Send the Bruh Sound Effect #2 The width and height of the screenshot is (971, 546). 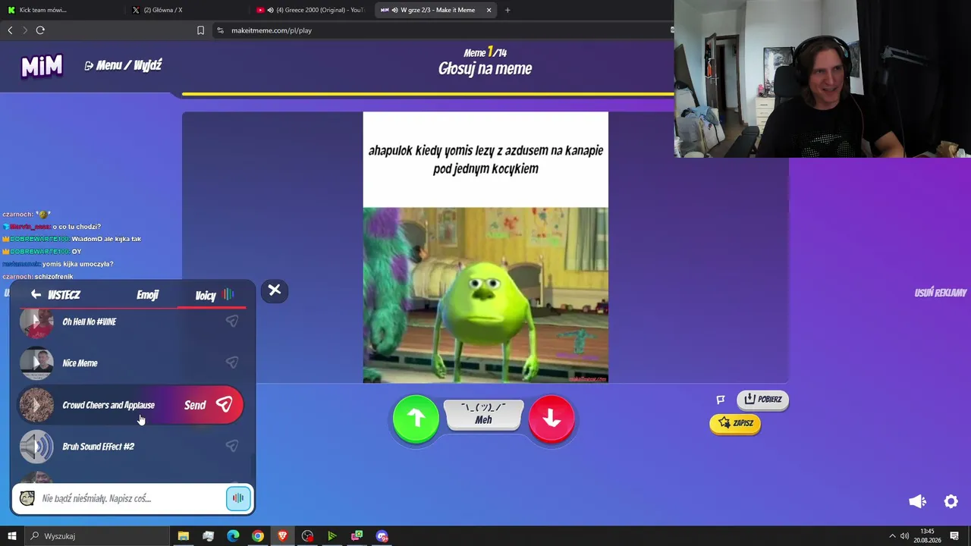point(232,446)
